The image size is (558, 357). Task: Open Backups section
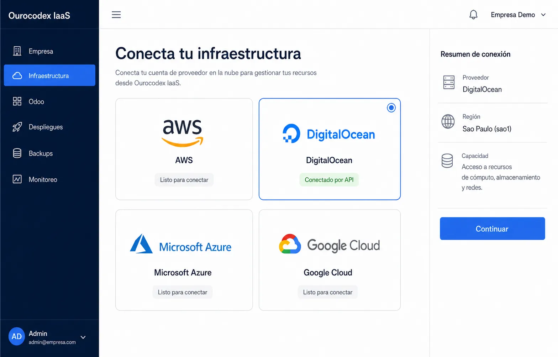(x=49, y=153)
